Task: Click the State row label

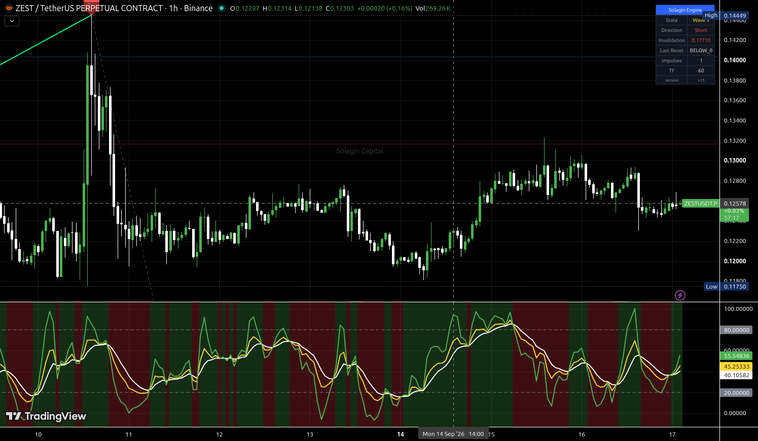Action: point(672,20)
